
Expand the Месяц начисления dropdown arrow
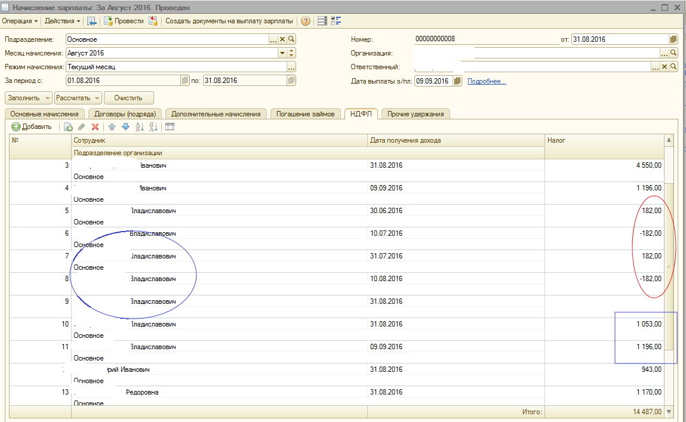click(282, 53)
